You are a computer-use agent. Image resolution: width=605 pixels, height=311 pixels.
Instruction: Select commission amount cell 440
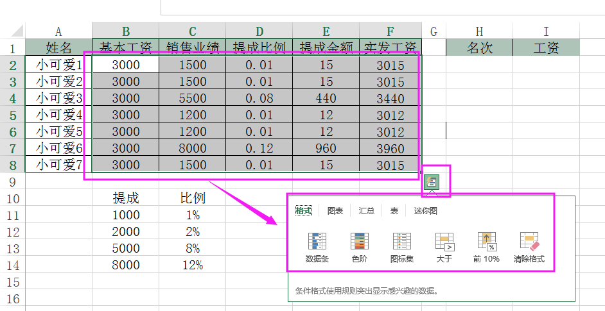(326, 98)
